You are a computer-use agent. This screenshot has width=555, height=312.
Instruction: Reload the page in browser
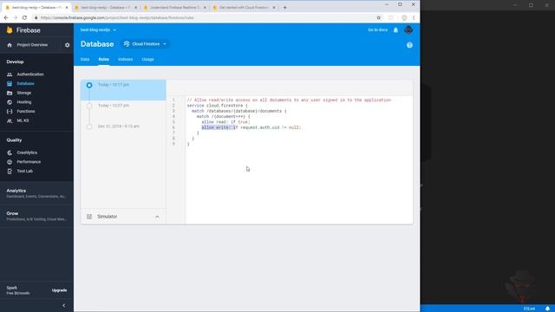tap(24, 17)
